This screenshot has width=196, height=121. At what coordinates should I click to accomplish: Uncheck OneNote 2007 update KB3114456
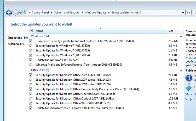tap(31, 94)
